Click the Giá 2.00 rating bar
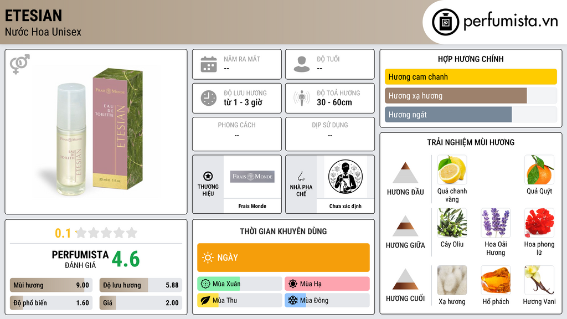This screenshot has width=567, height=319. [x=141, y=303]
